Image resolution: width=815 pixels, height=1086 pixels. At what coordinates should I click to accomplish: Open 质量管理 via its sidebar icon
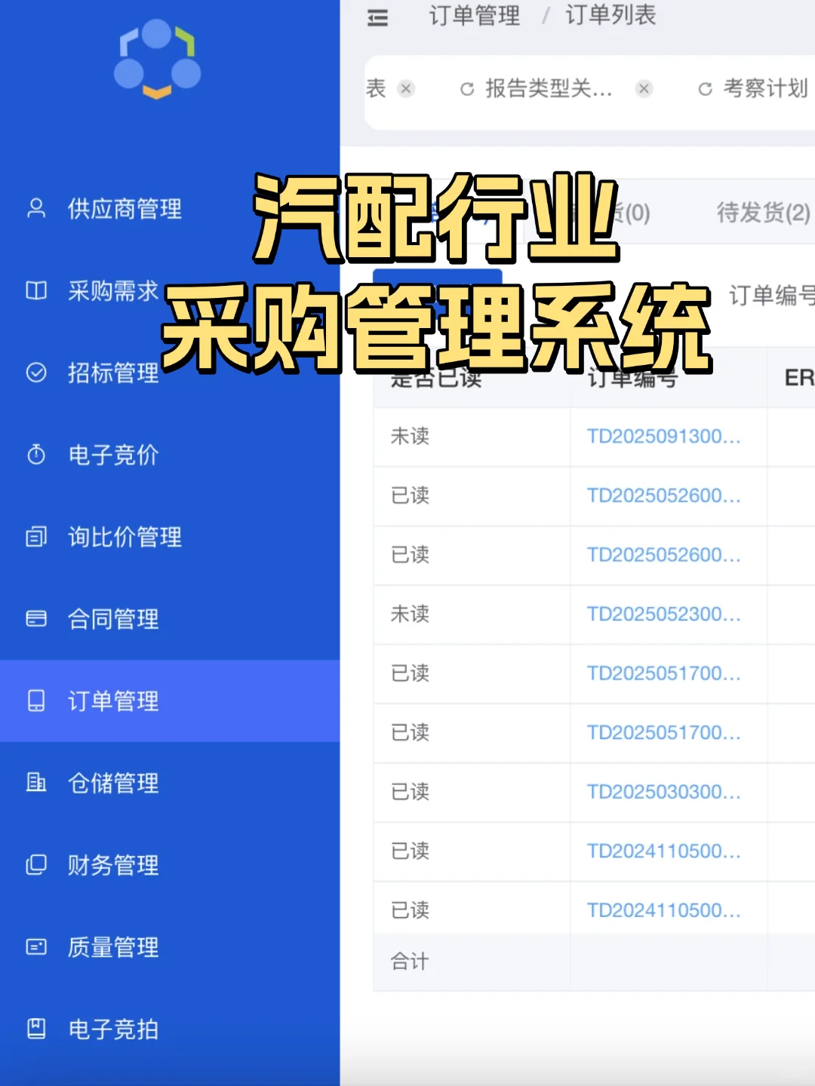click(x=35, y=948)
